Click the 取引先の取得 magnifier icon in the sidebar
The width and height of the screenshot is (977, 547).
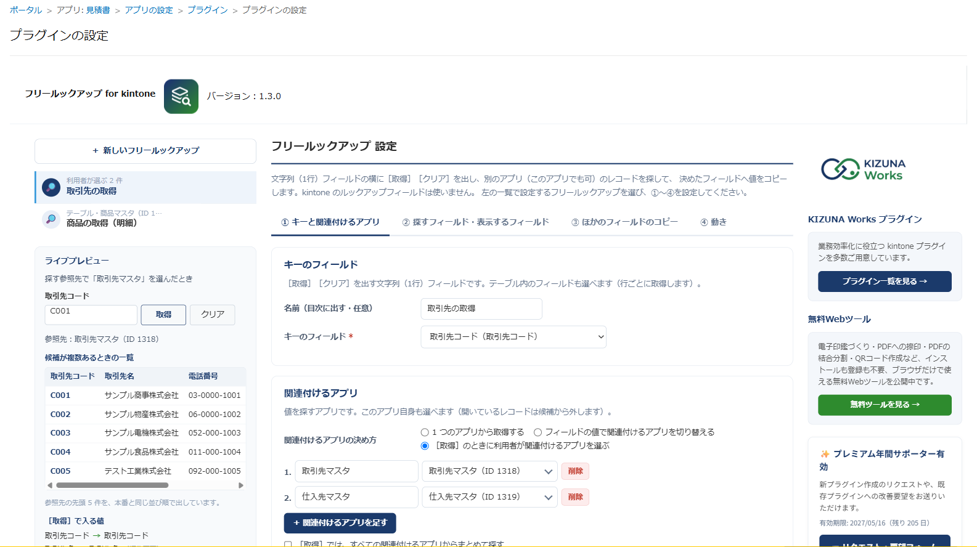click(x=51, y=187)
